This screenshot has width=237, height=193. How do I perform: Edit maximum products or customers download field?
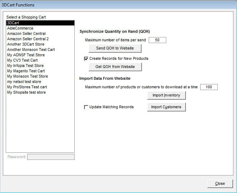(209, 87)
